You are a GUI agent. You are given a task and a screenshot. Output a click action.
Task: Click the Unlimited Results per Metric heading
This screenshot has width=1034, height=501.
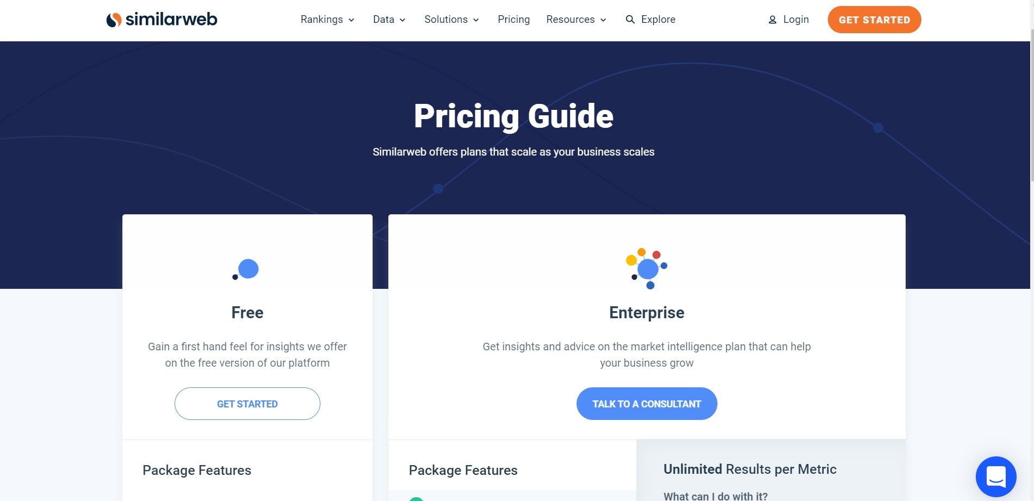point(750,469)
